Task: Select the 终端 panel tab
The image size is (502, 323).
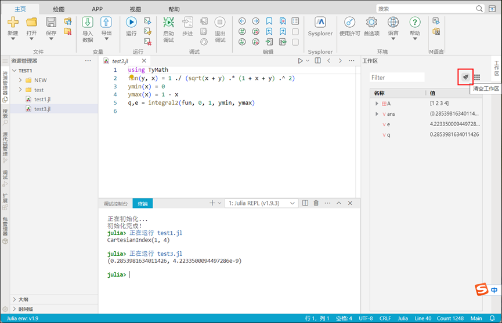Action: click(x=142, y=204)
